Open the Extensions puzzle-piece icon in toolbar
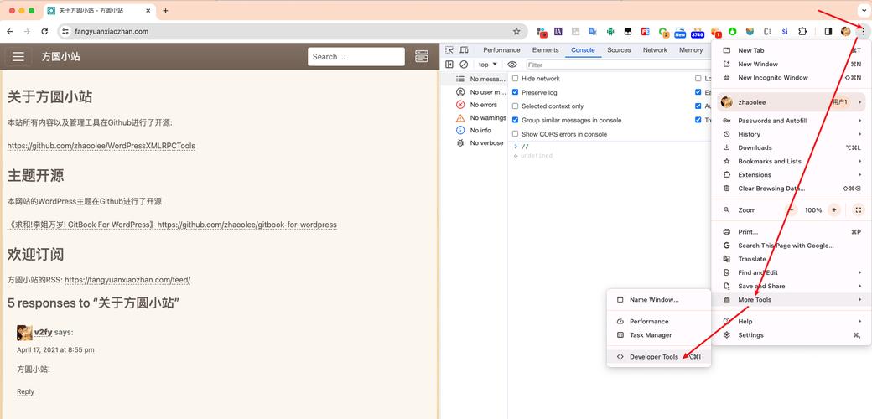Viewport: 872px width, 419px height. [802, 32]
